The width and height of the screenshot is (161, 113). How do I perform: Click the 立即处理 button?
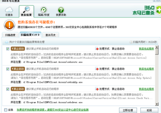[128, 110]
